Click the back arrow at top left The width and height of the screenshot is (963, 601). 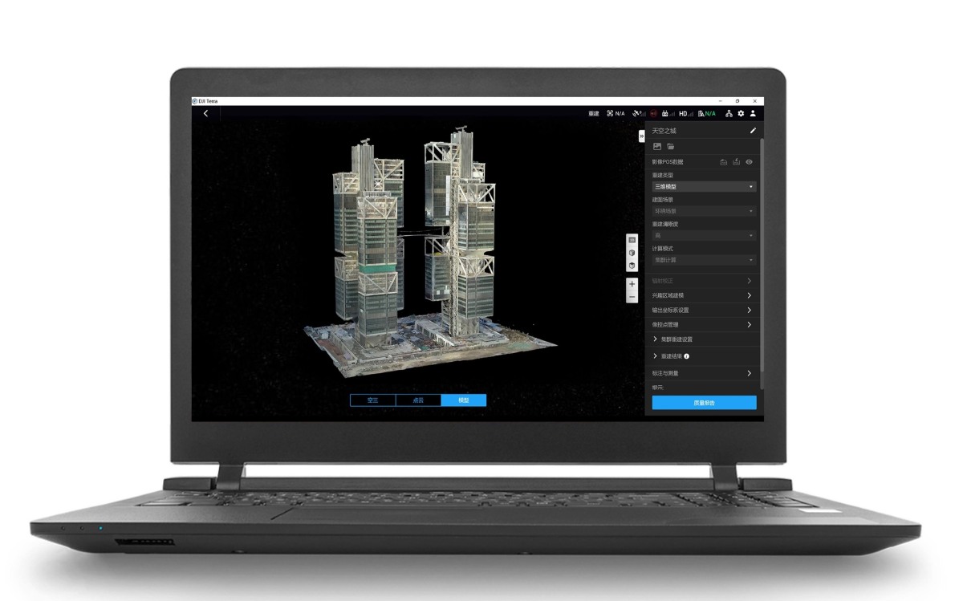(205, 113)
